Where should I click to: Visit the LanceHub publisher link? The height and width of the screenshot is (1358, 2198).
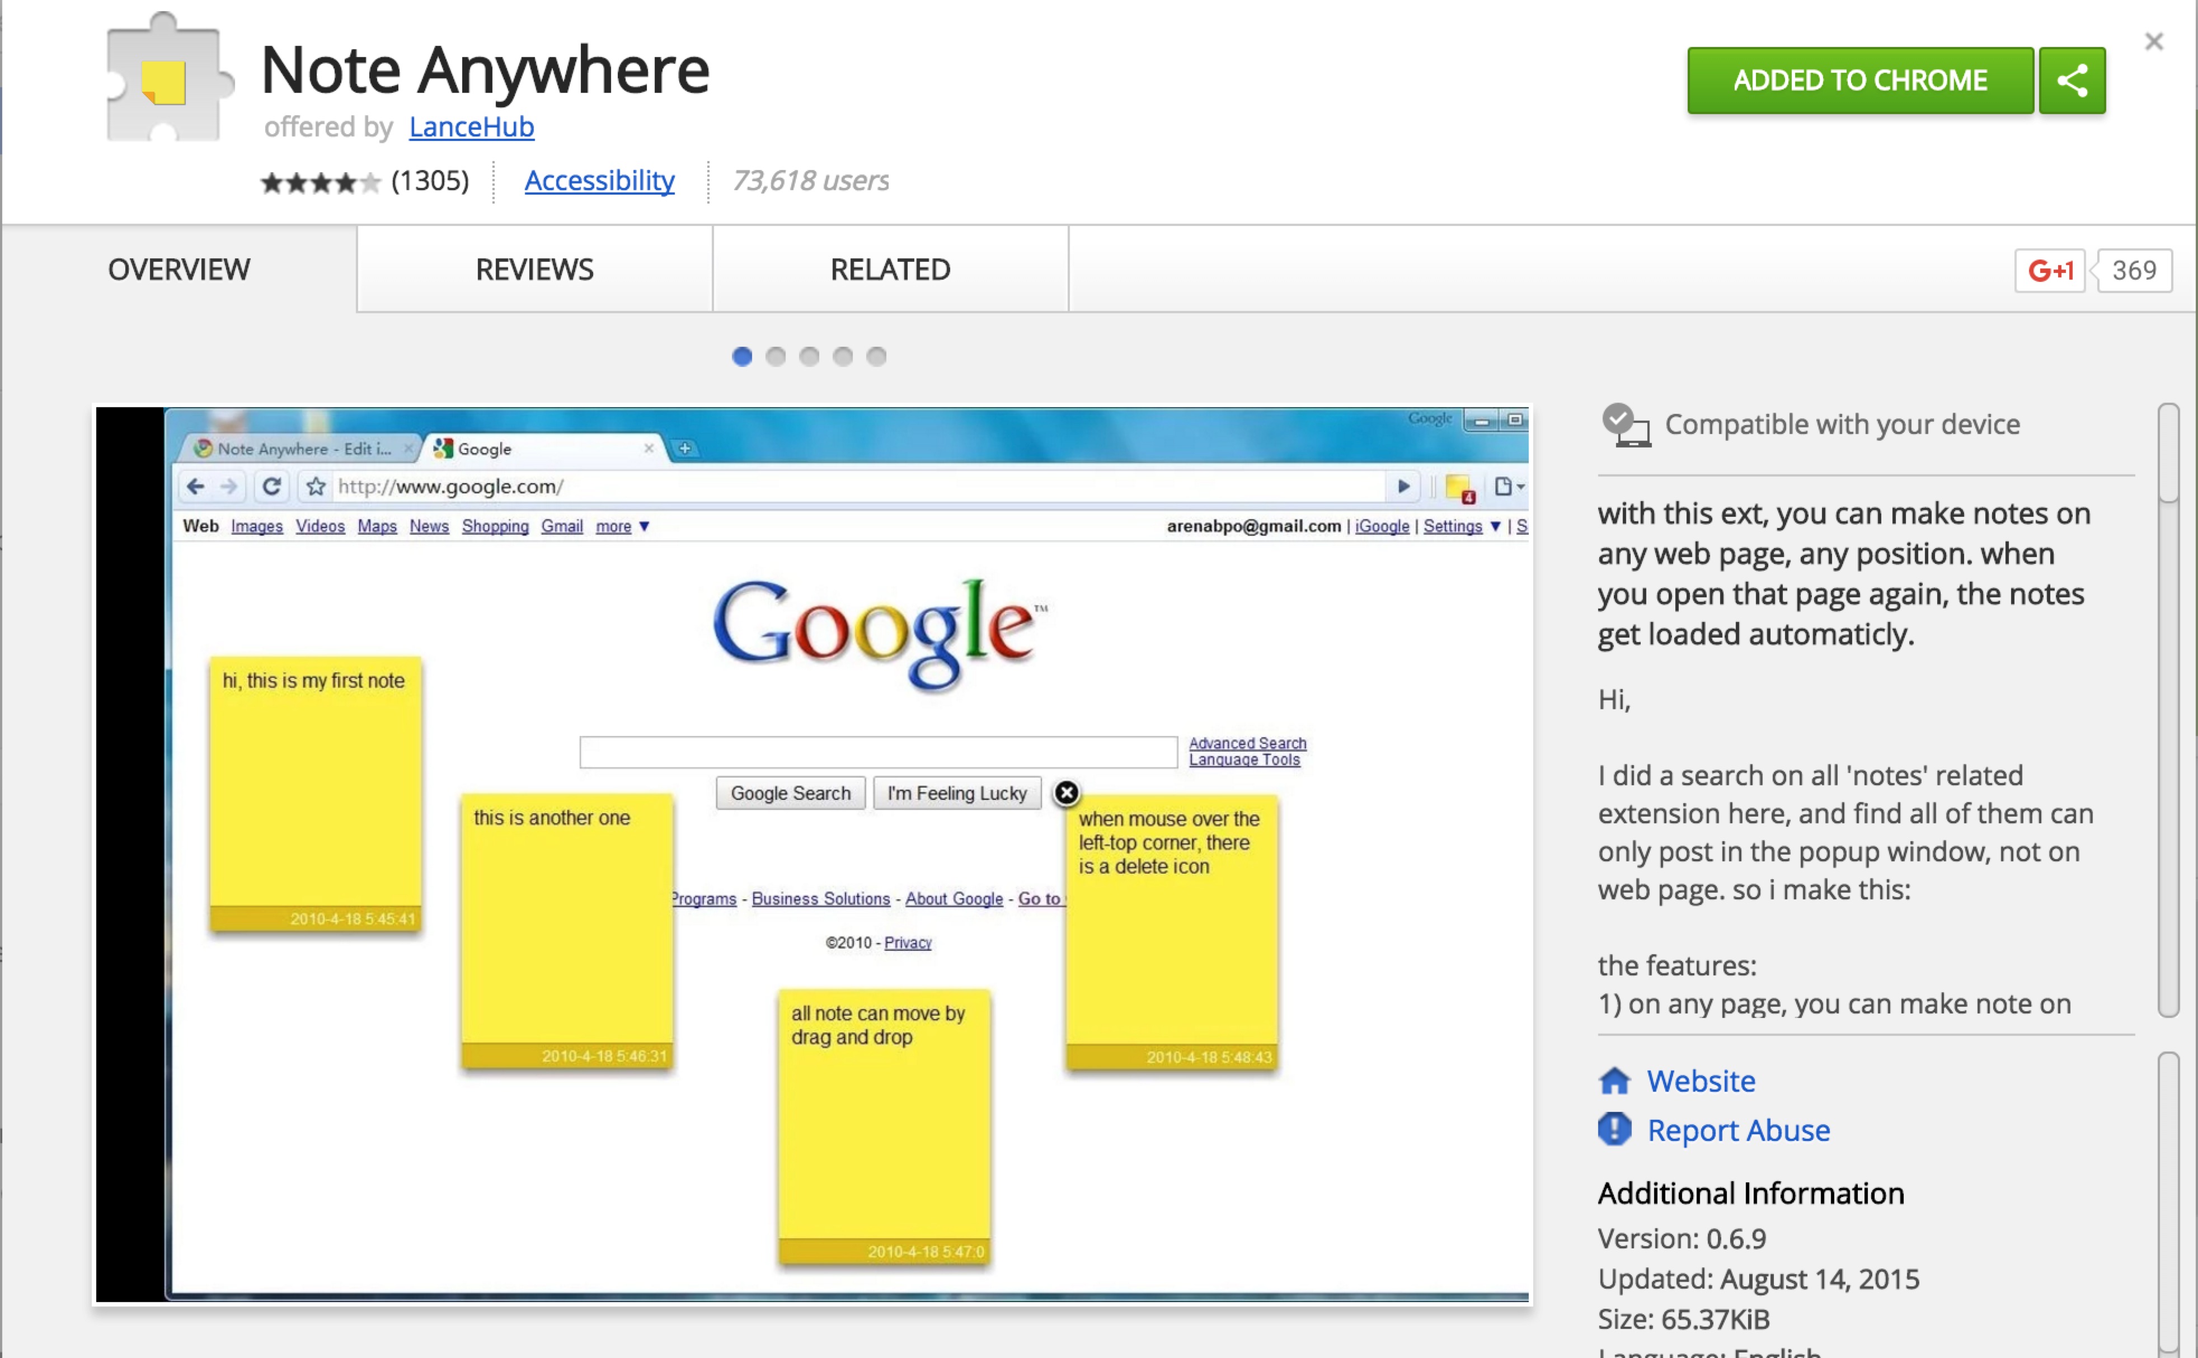click(471, 126)
